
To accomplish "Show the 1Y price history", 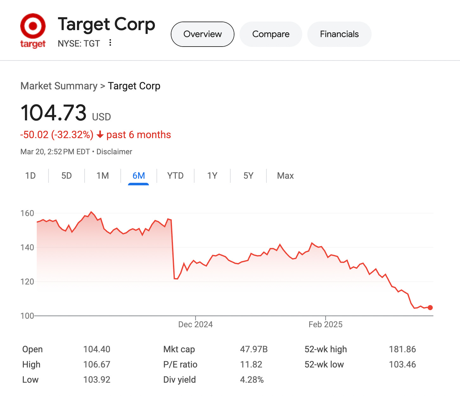I will pos(212,176).
